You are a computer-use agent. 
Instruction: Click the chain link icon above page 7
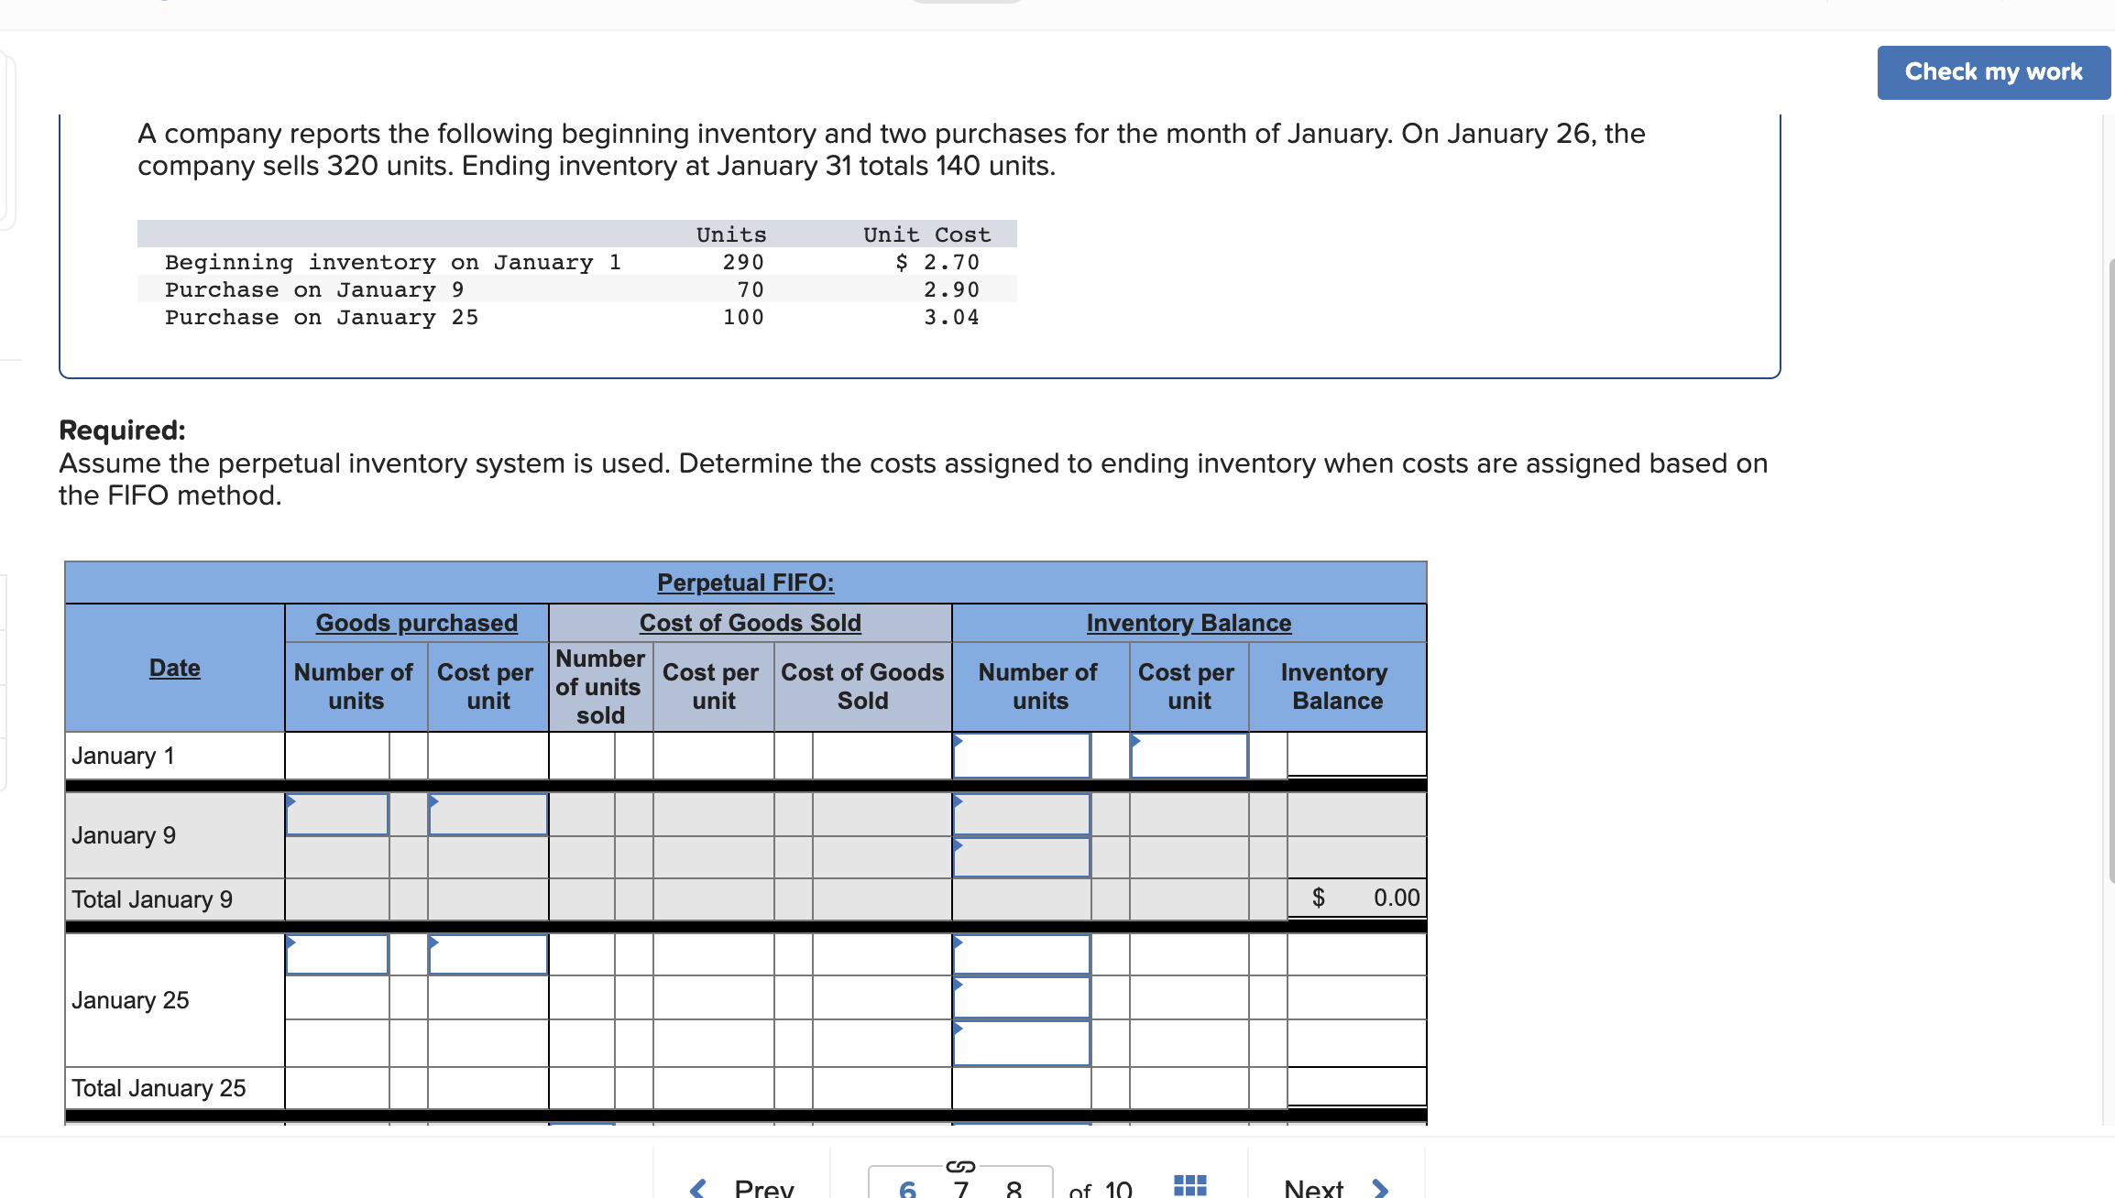pos(960,1166)
